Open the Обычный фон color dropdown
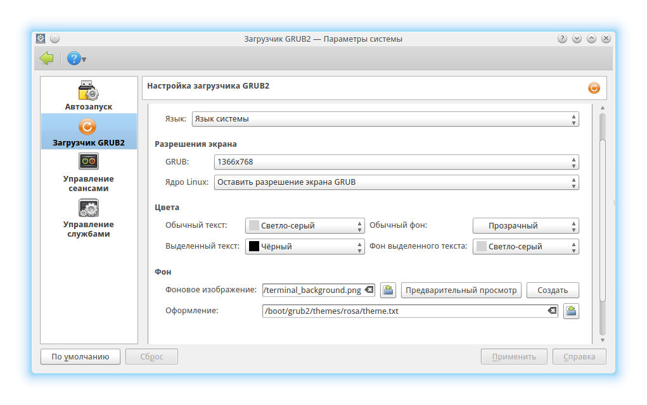Viewport: 647px width, 405px height. (526, 226)
